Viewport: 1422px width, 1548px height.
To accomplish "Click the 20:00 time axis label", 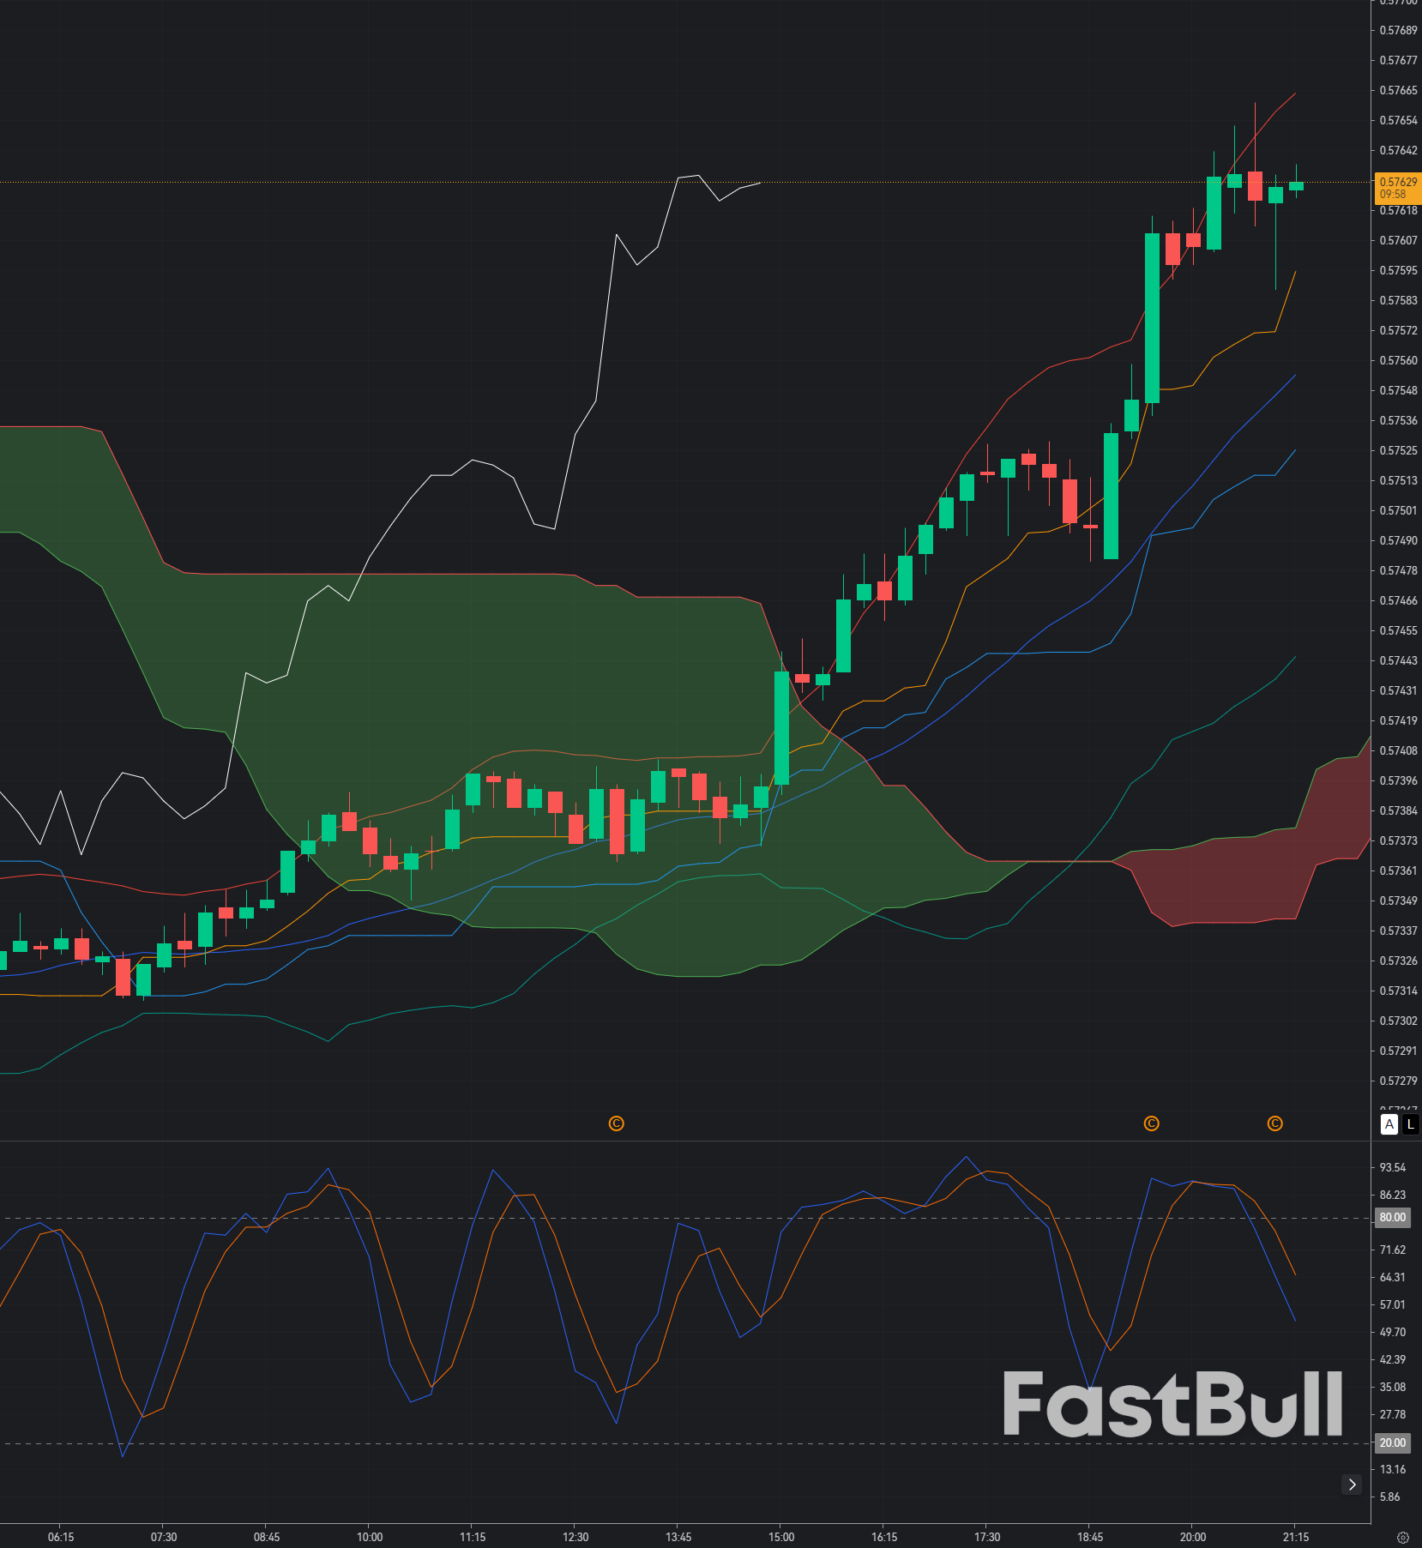I will (x=1193, y=1537).
